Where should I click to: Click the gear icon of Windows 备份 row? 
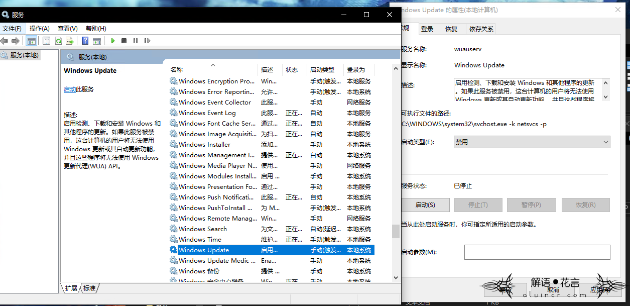174,271
